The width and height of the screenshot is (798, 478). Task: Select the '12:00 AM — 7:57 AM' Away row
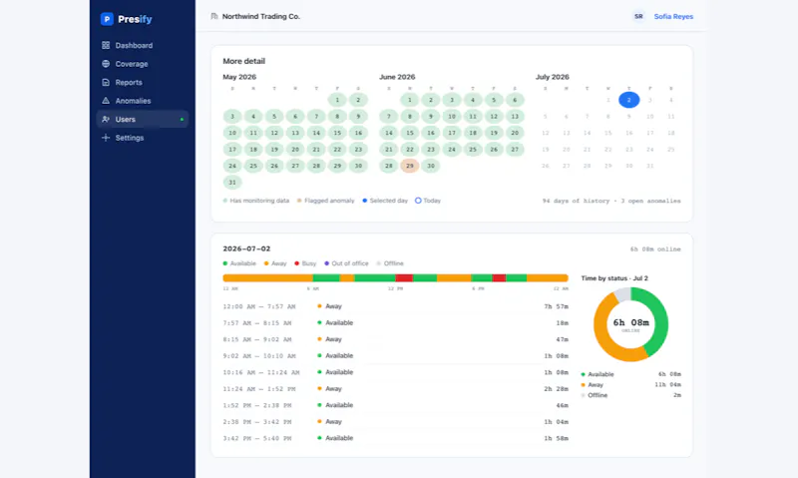click(x=395, y=306)
